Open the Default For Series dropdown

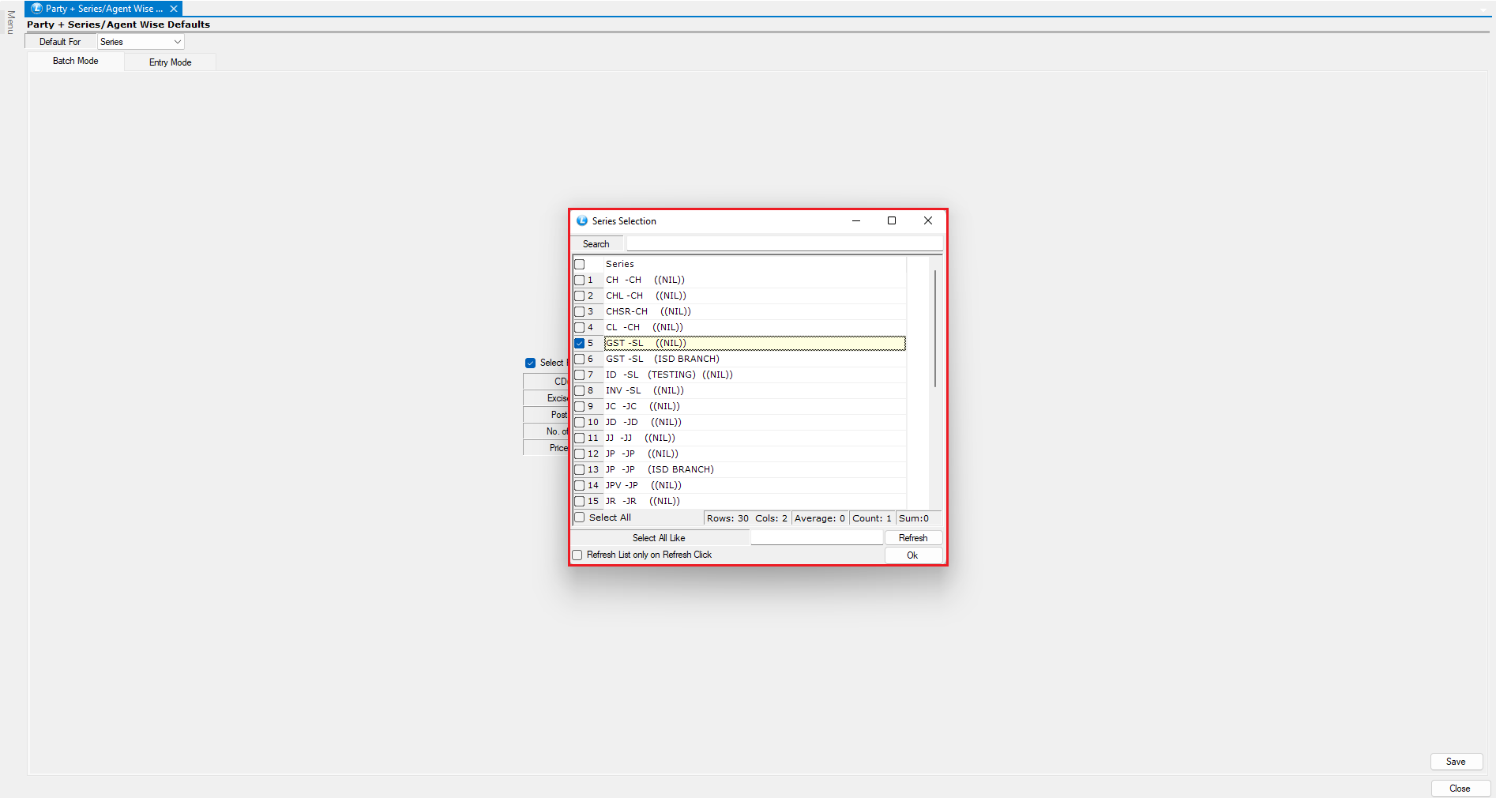[141, 42]
